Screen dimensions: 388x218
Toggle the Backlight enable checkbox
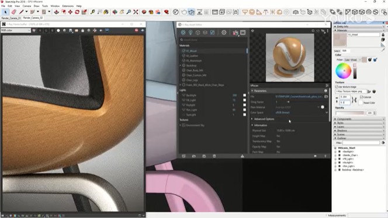[x=244, y=95]
